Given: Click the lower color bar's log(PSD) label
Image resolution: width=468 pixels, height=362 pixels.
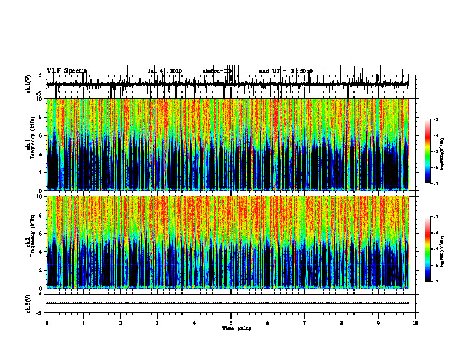Looking at the screenshot, I should (443, 251).
